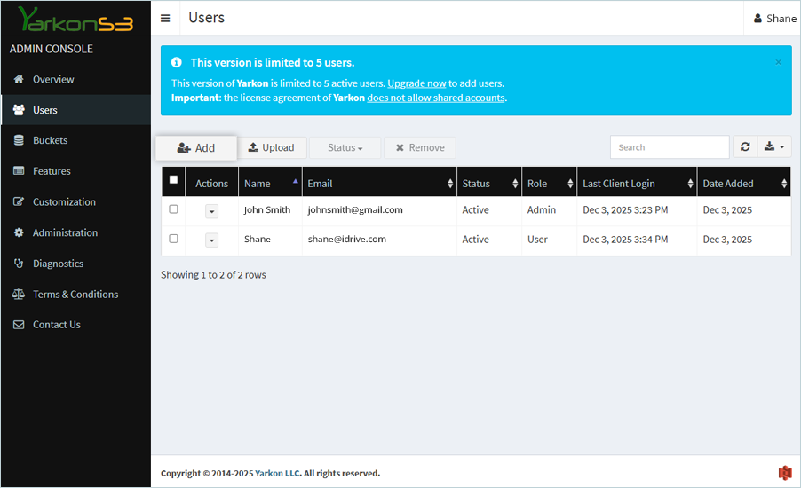Viewport: 801px width, 488px height.
Task: Select the checkbox for John Smith
Action: click(173, 209)
